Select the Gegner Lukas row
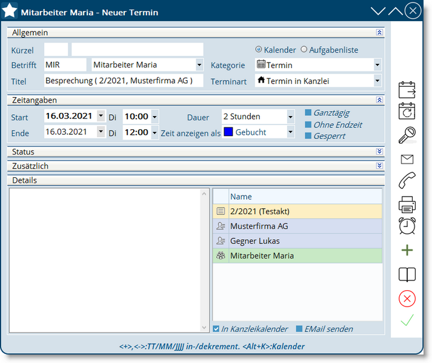The width and height of the screenshot is (432, 363). (297, 241)
